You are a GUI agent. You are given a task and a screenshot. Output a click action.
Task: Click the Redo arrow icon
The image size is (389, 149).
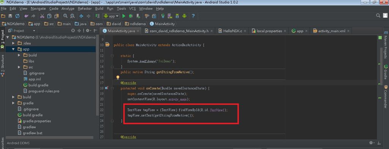click(x=33, y=16)
